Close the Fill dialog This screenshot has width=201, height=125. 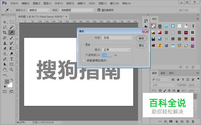pyautogui.click(x=145, y=31)
